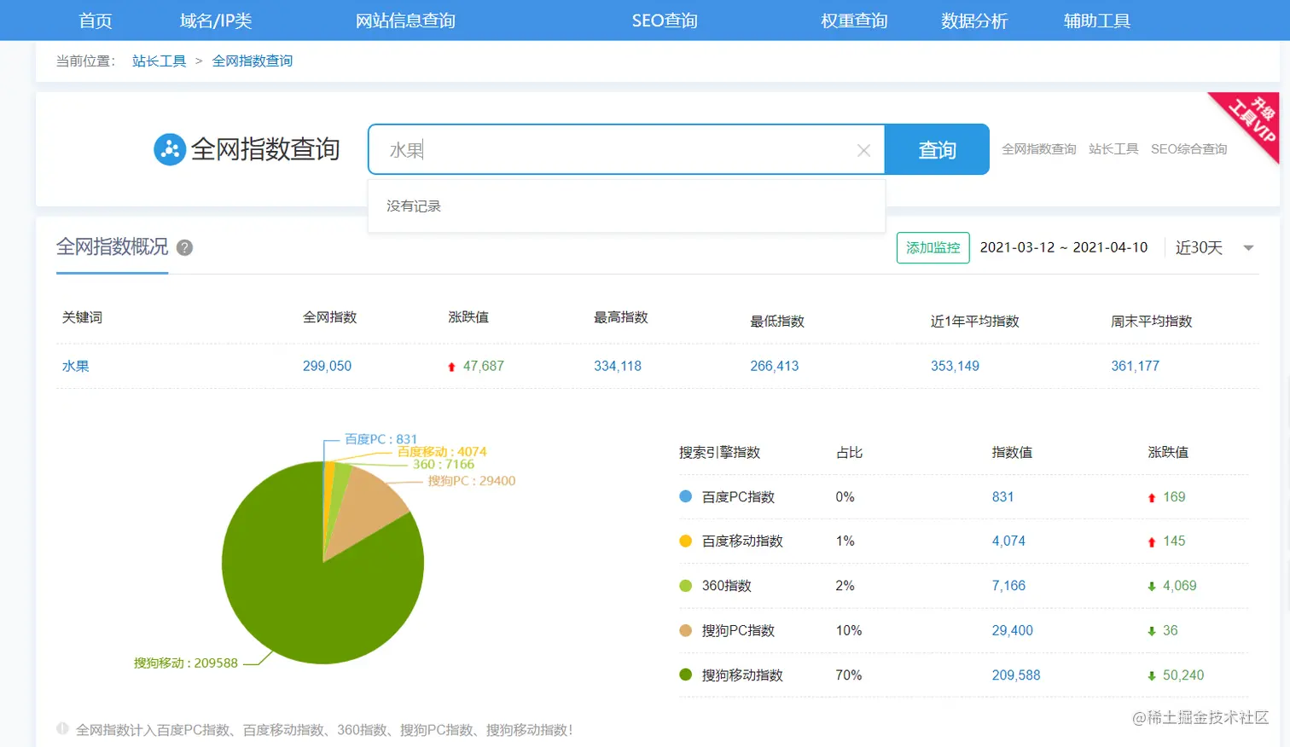1290x747 pixels.
Task: Click the 搜索引擎指数 column header
Action: [x=719, y=452]
